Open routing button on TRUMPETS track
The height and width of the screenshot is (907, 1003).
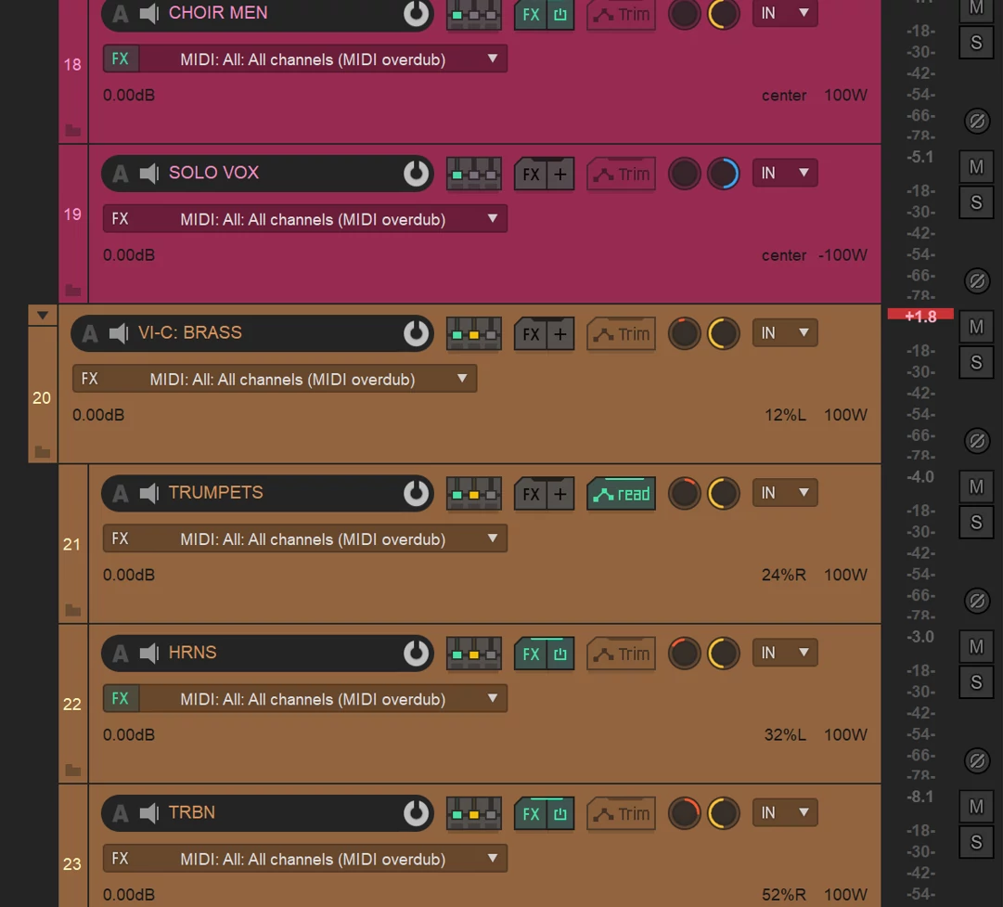click(x=473, y=494)
